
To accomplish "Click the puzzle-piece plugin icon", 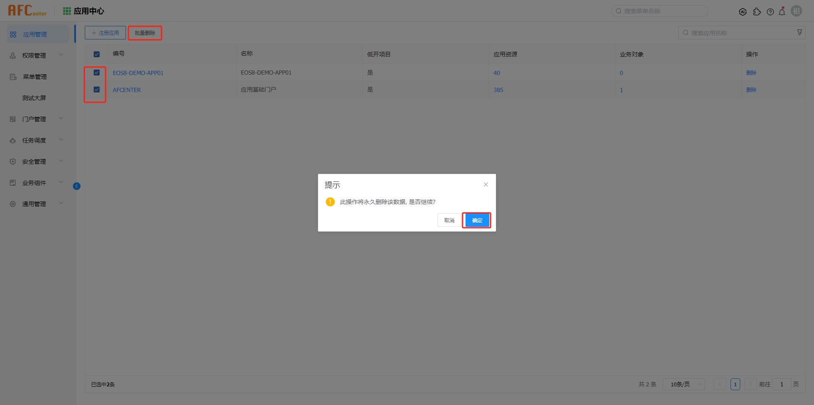I will coord(757,12).
